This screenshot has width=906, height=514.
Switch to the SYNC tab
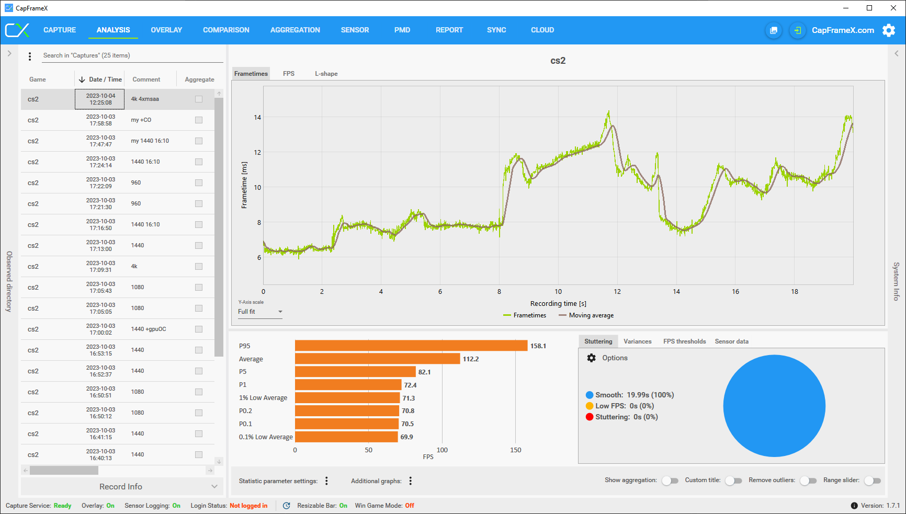coord(496,30)
